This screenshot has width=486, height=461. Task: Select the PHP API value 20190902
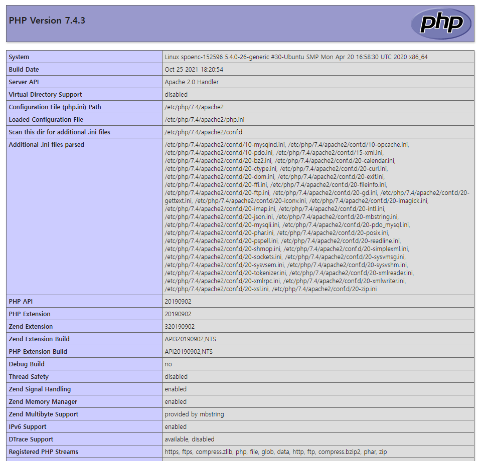tap(178, 302)
